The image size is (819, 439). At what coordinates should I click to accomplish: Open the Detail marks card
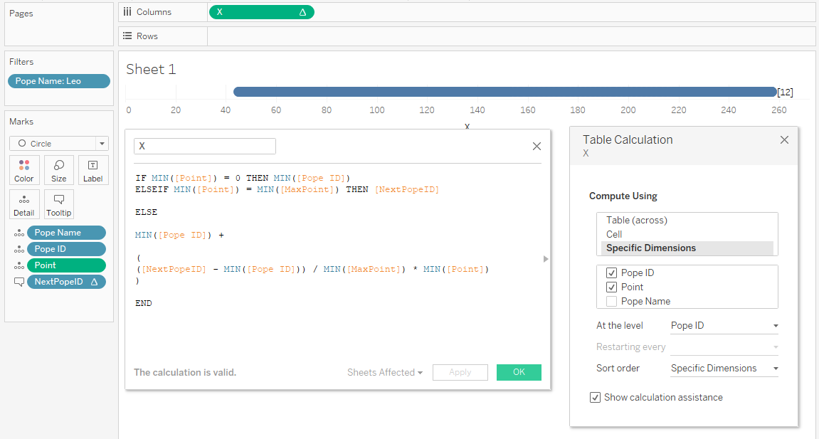click(24, 204)
